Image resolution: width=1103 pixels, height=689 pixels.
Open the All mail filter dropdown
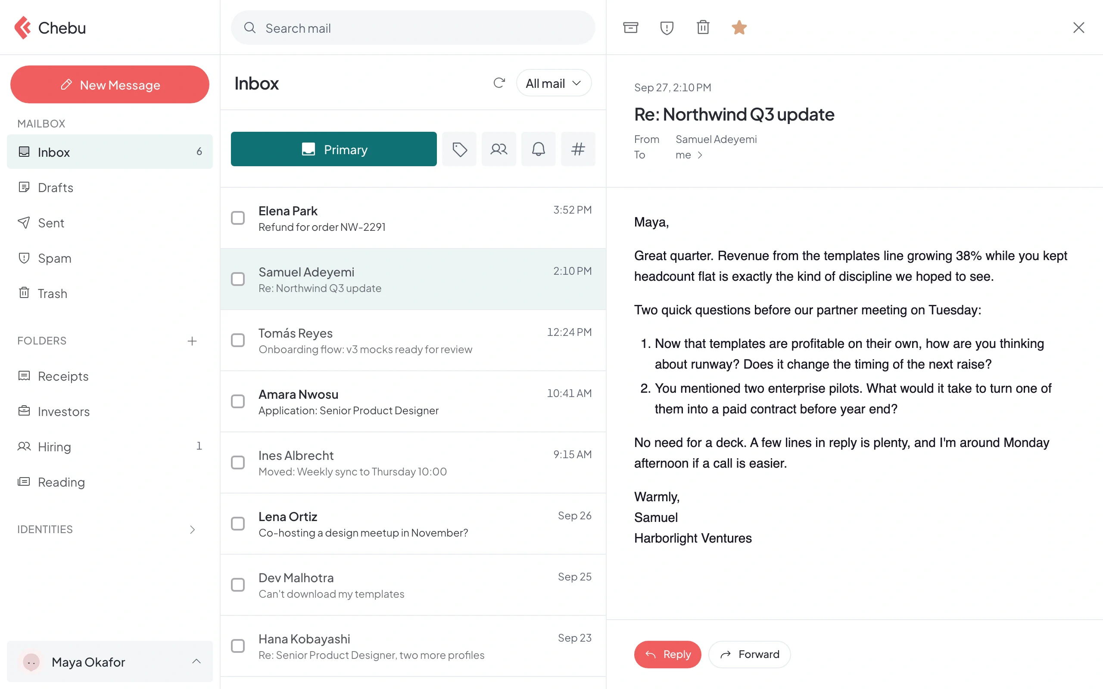(x=554, y=83)
